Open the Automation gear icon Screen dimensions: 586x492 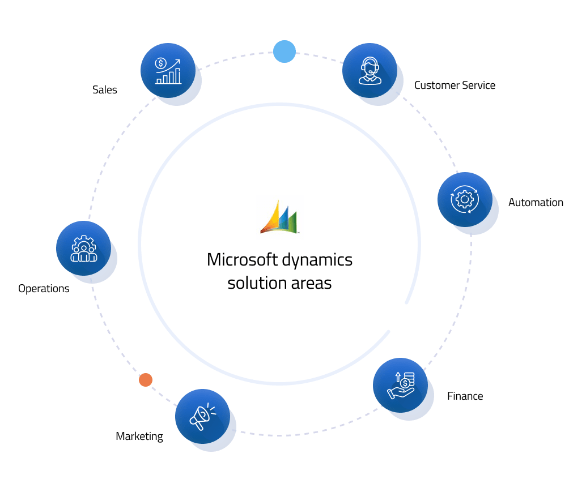(x=465, y=199)
